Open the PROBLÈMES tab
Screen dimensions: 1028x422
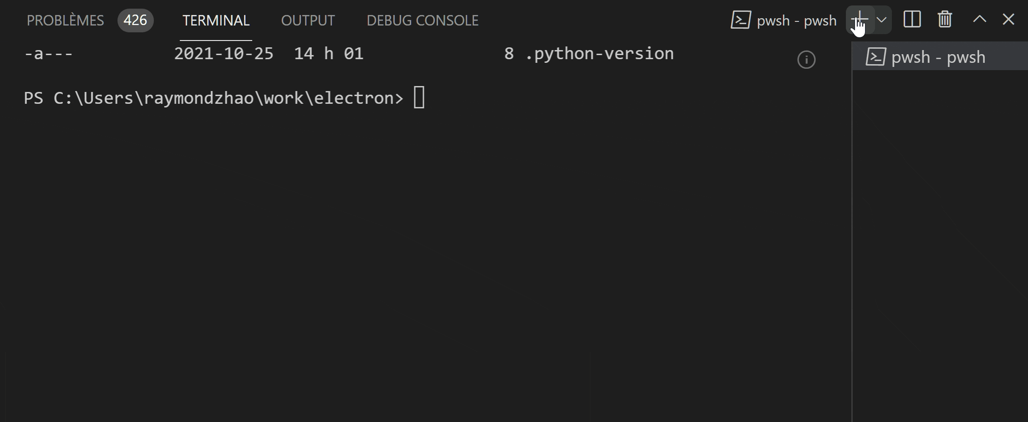click(x=65, y=20)
